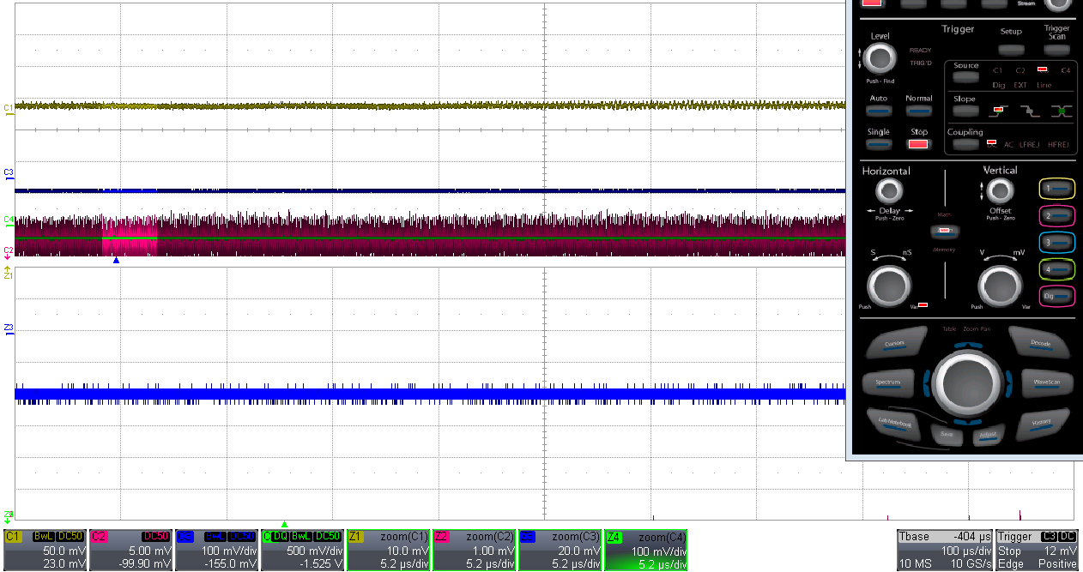The height and width of the screenshot is (572, 1083).
Task: Click the Vertical Offset knob
Action: (x=1000, y=190)
